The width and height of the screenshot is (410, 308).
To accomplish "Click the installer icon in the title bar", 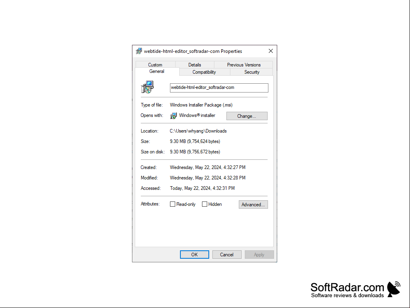I will point(139,51).
